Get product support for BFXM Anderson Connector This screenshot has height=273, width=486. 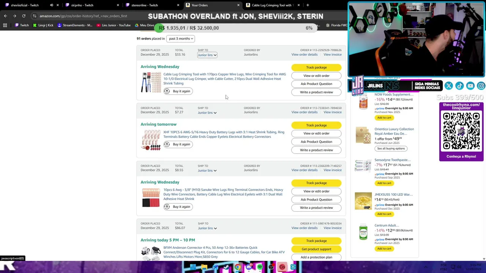(316, 249)
